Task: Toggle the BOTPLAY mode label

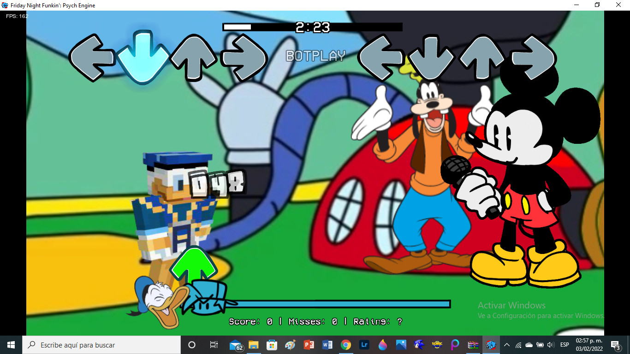Action: pyautogui.click(x=316, y=56)
